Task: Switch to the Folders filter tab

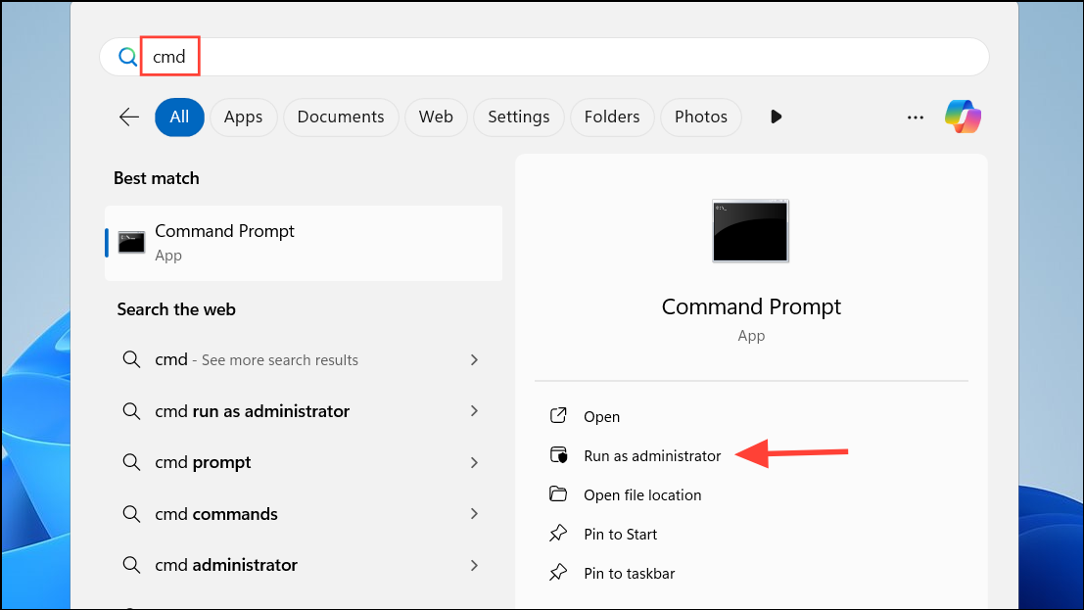Action: [612, 117]
